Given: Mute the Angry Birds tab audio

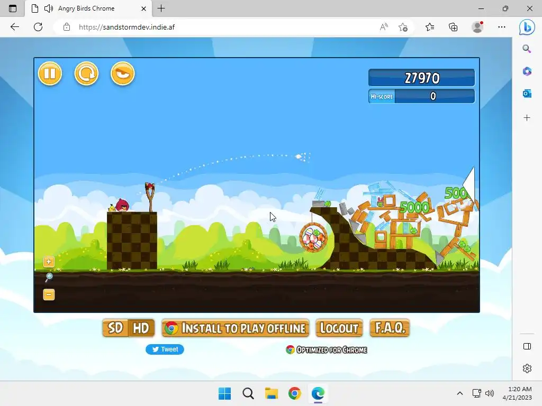Looking at the screenshot, I should tap(49, 8).
